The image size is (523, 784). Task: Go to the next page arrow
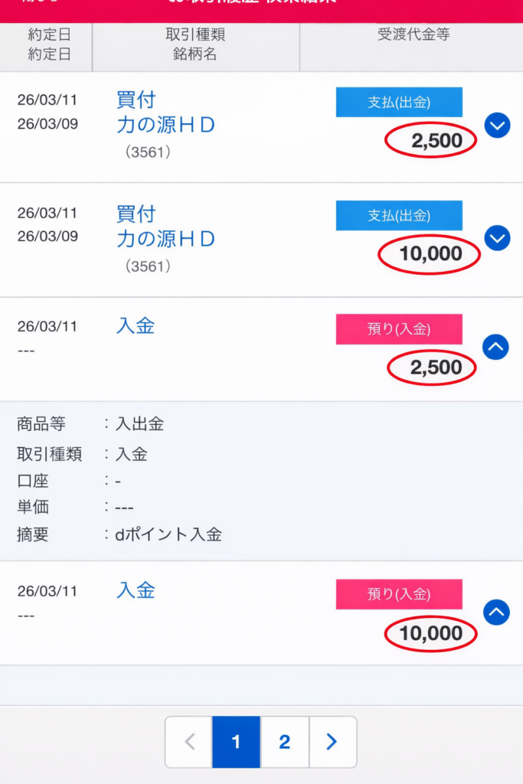(332, 742)
